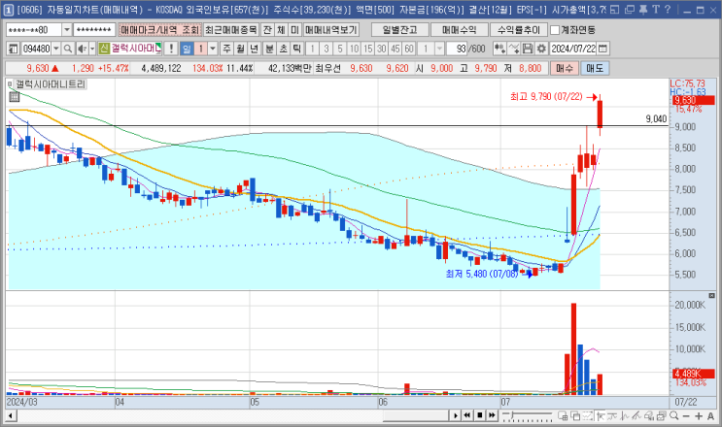This screenshot has width=722, height=427.
Task: Click the crosshair cursor tool icon
Action: 601,416
